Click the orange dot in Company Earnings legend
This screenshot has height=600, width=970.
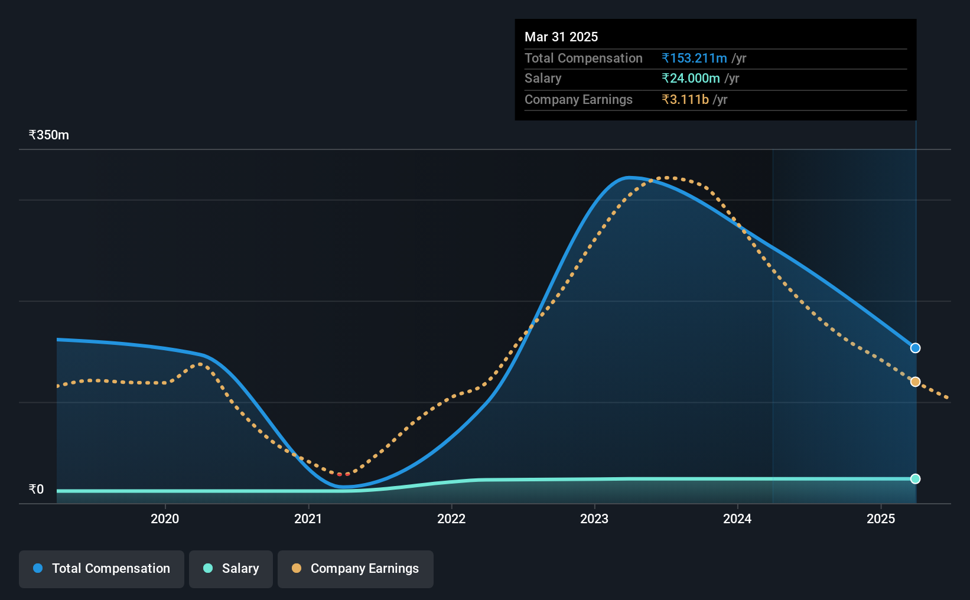[297, 568]
